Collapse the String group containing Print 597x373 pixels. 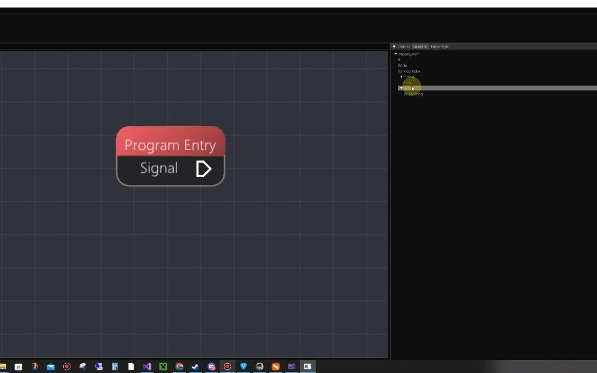click(x=401, y=77)
